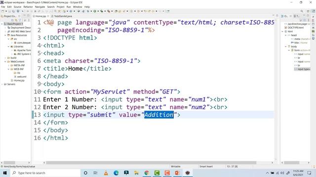Expand the Deployment Descriptor node

point(5,28)
